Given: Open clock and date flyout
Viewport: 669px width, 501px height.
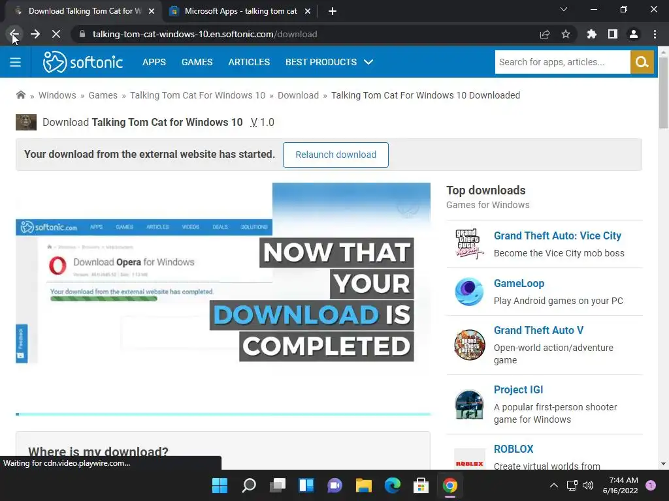Looking at the screenshot, I should coord(620,485).
